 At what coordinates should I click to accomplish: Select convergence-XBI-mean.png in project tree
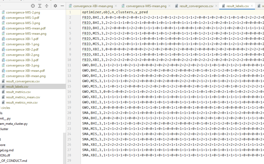pyautogui.click(x=26, y=76)
